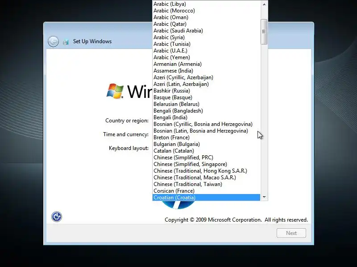
Task: Select Arabic (Oman)
Action: click(x=206, y=17)
